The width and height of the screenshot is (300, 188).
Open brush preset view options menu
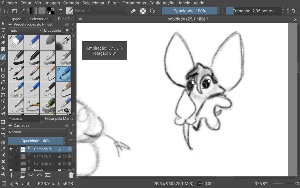67,30
